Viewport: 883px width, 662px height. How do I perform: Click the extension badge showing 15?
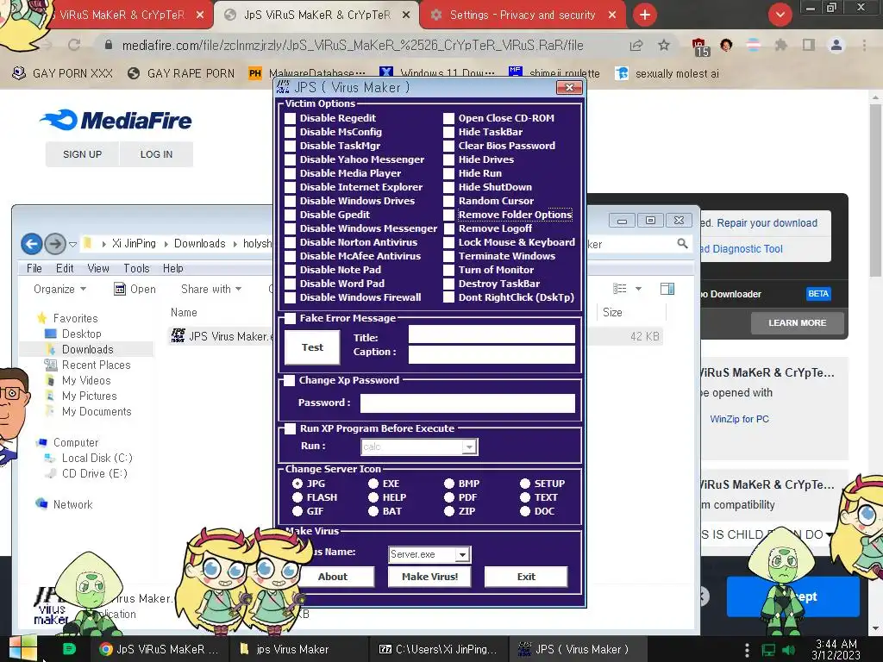pyautogui.click(x=700, y=47)
